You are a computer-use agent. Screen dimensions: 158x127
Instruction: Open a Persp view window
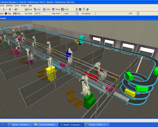click(x=56, y=10)
